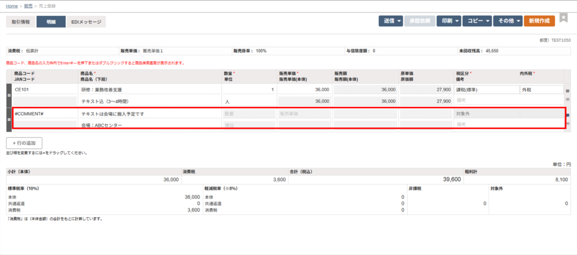Grab the drag handle of the CE101 row
577x255 pixels.
tap(8, 95)
